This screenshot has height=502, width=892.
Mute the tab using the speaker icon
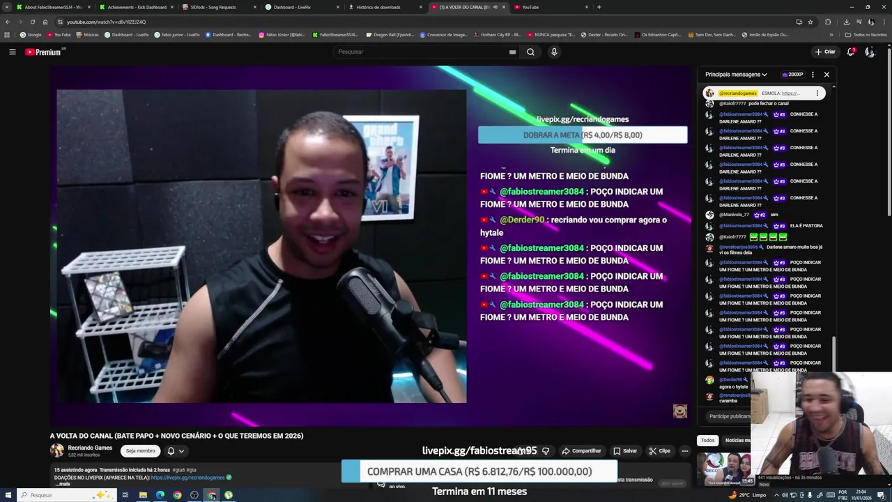tap(495, 7)
